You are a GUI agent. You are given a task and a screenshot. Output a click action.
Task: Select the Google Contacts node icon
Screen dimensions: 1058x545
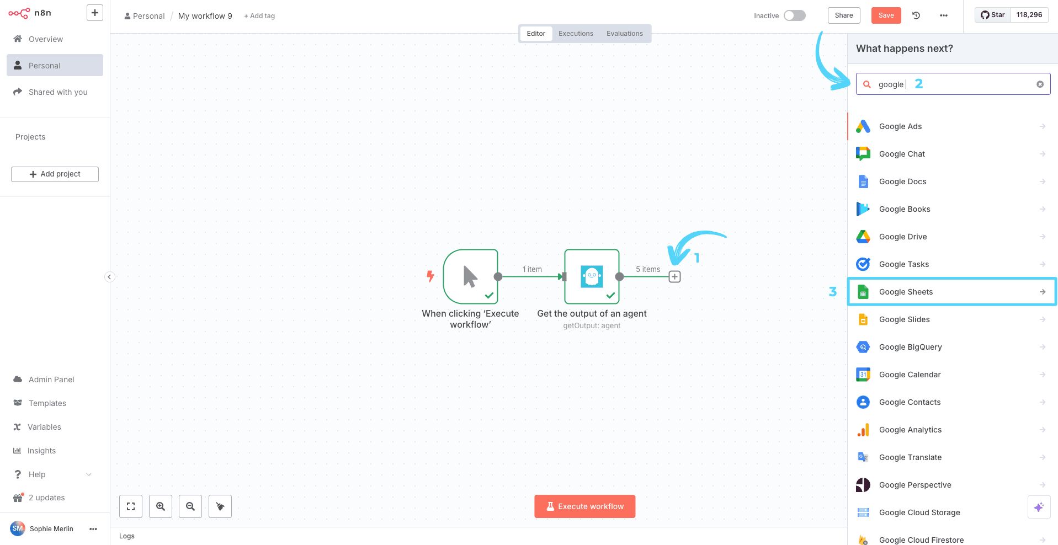pos(863,402)
